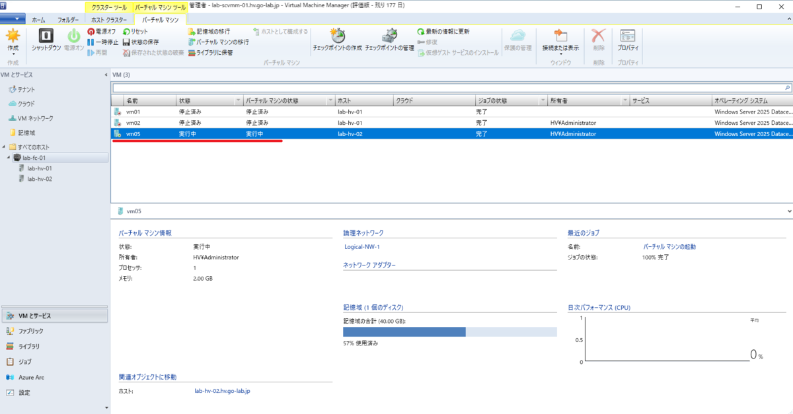Sort by ホスト column header

tap(363, 100)
